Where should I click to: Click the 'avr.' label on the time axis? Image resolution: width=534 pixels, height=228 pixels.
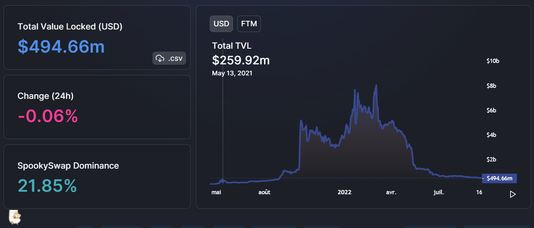click(x=390, y=192)
